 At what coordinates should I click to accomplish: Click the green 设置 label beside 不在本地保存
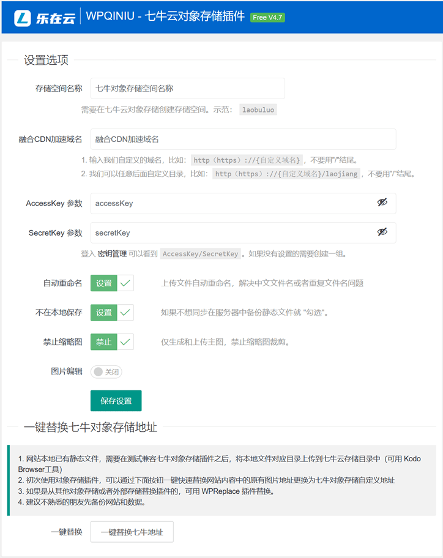(104, 313)
